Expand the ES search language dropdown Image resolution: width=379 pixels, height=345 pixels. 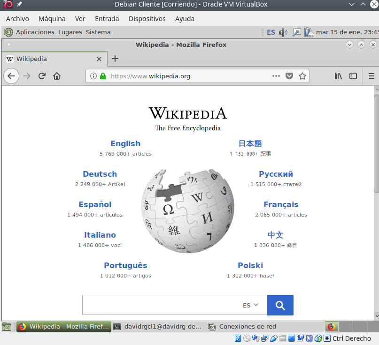click(x=251, y=305)
